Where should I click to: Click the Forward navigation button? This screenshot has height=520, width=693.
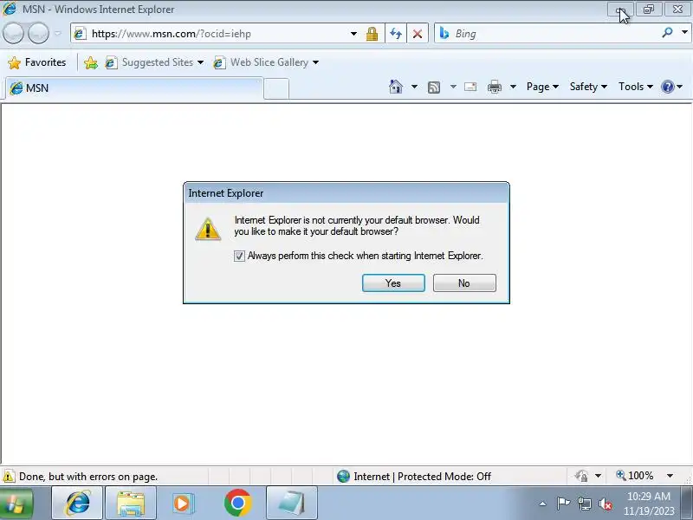click(x=38, y=34)
